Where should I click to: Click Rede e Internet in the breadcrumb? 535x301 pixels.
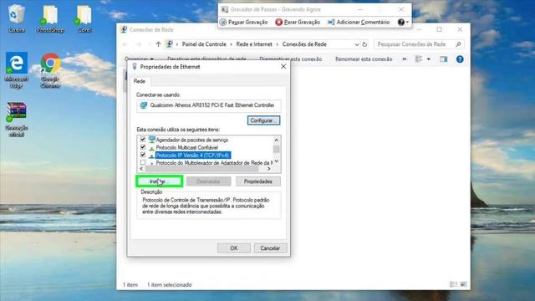coord(254,44)
